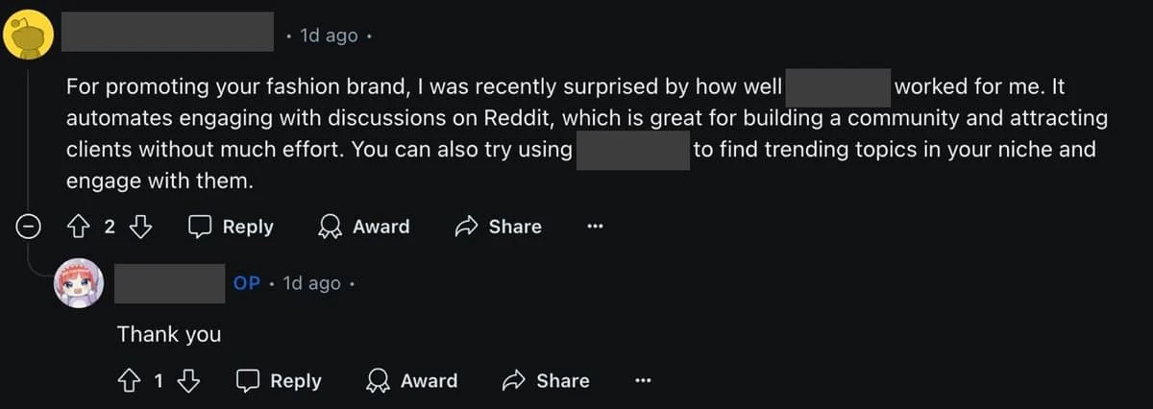Upvote the "Thank you" reply
The height and width of the screenshot is (409, 1153).
(x=127, y=381)
